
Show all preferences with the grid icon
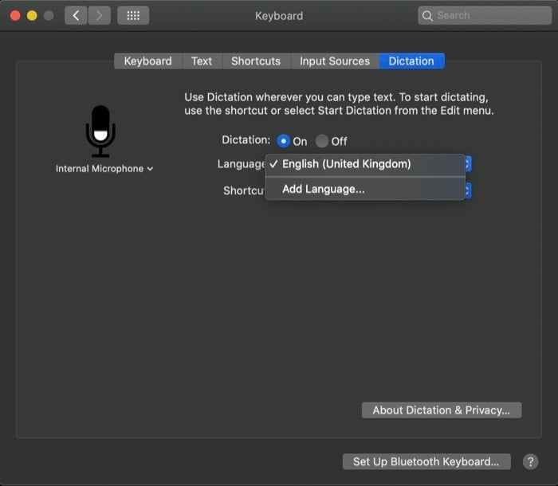[133, 16]
